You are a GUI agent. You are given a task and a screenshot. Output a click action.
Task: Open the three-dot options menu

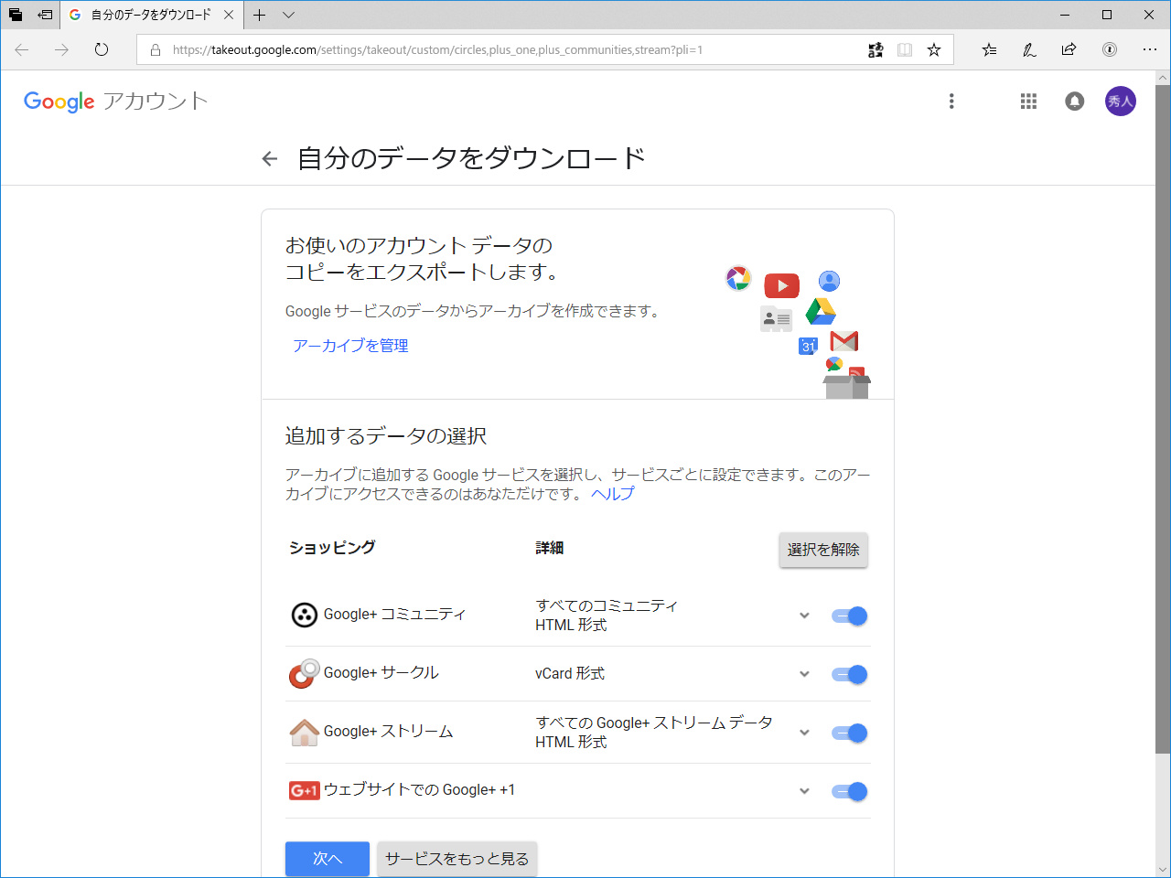click(x=951, y=102)
